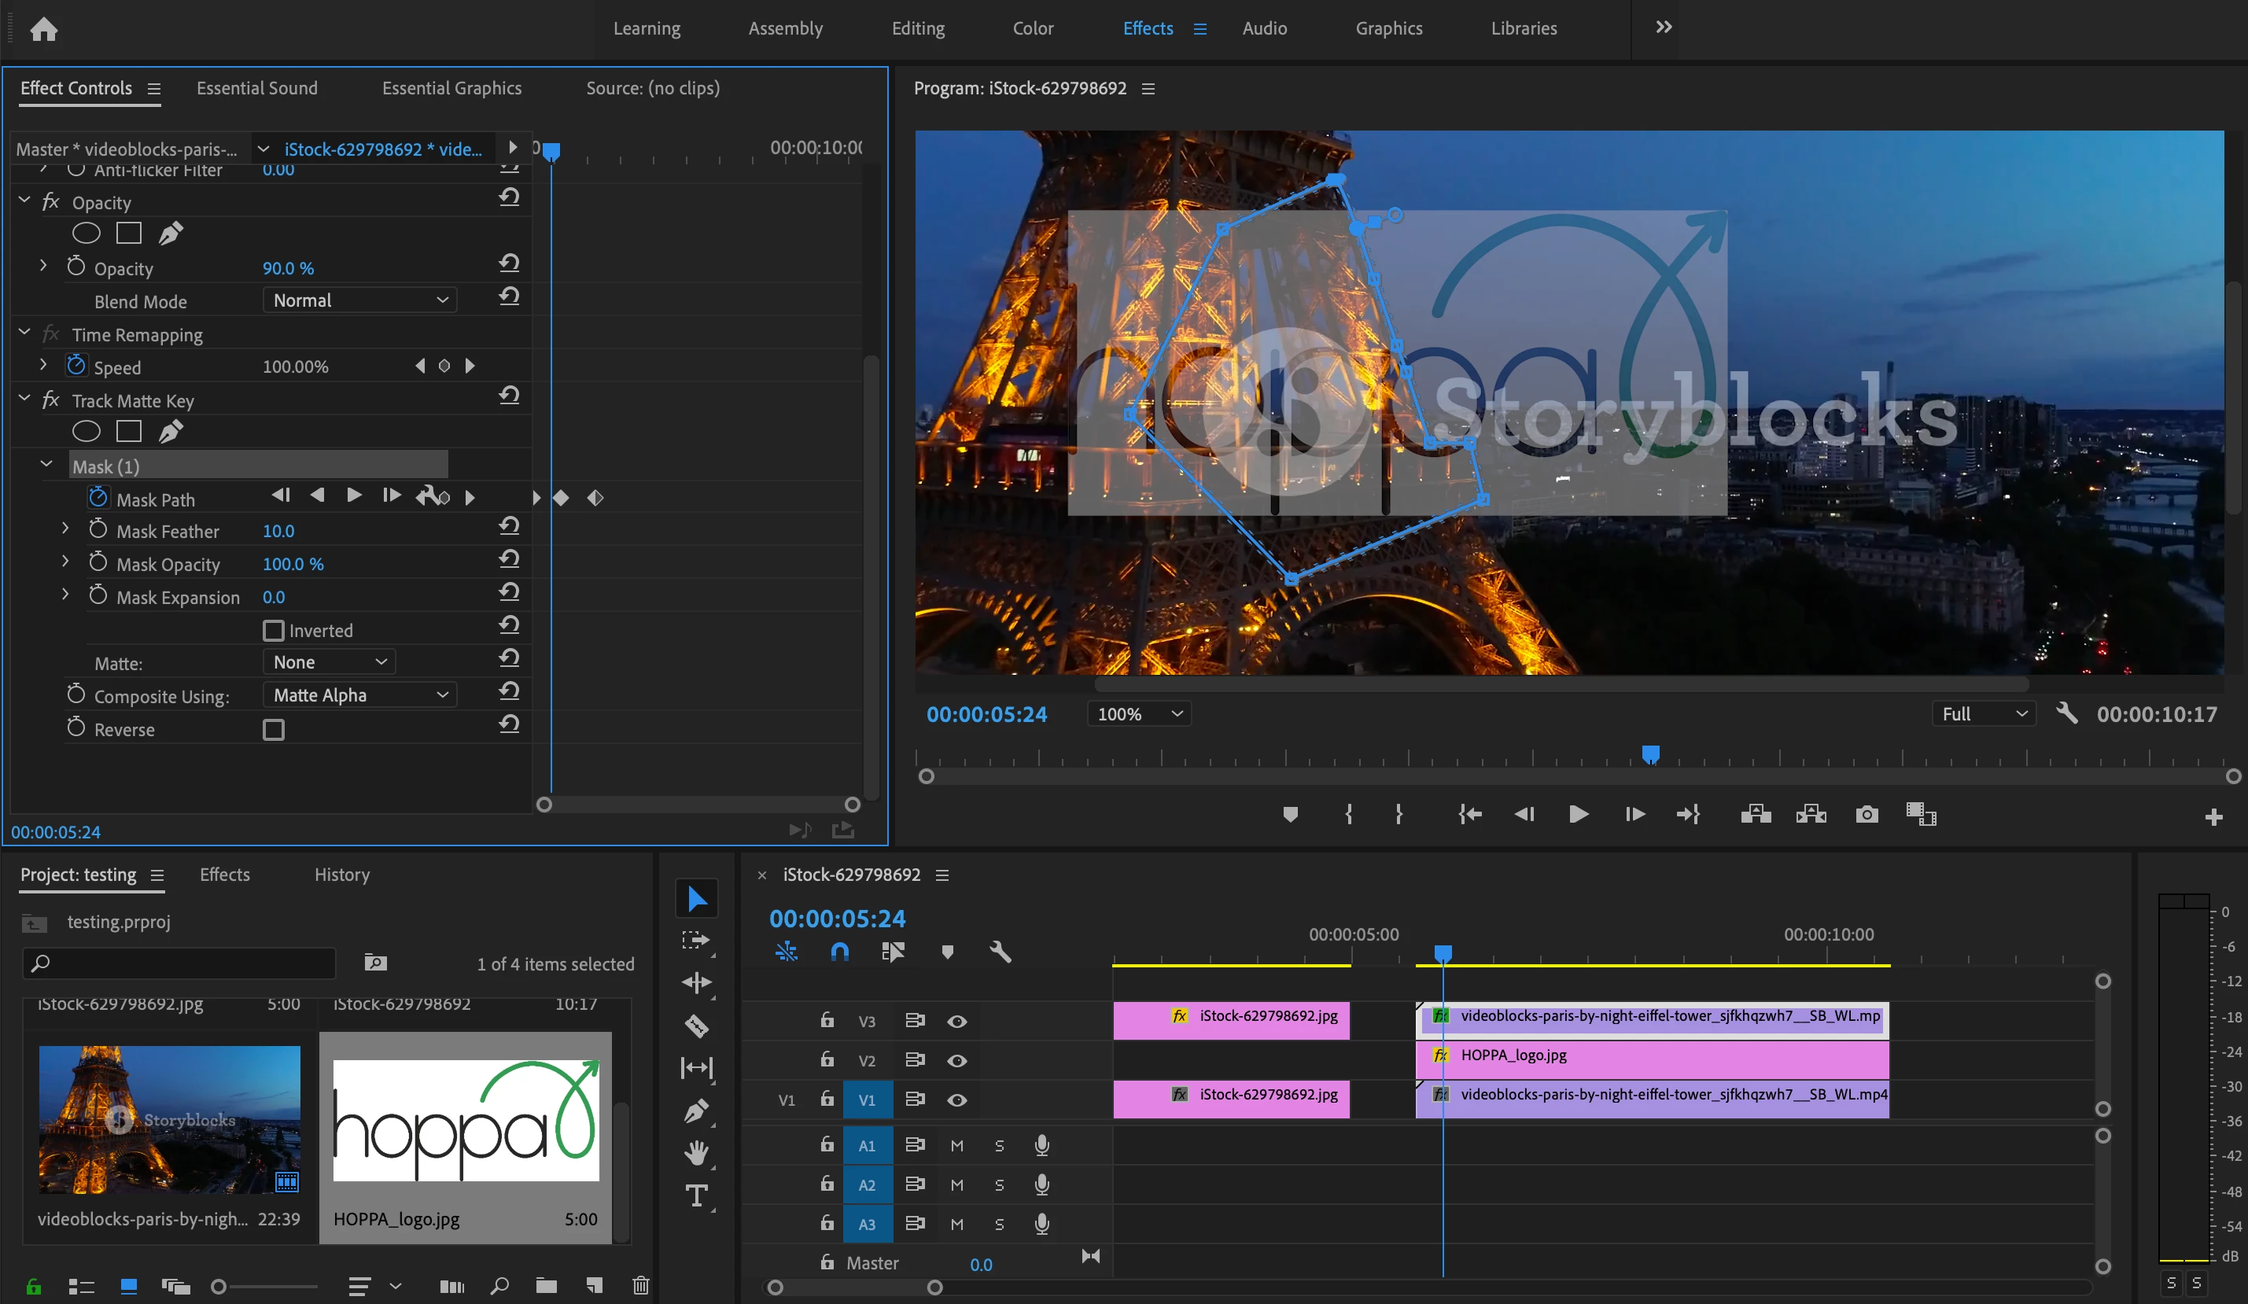Click the Export Frame camera icon

tap(1867, 814)
